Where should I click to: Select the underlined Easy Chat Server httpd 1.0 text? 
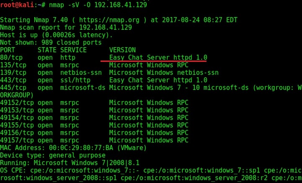pyautogui.click(x=158, y=58)
